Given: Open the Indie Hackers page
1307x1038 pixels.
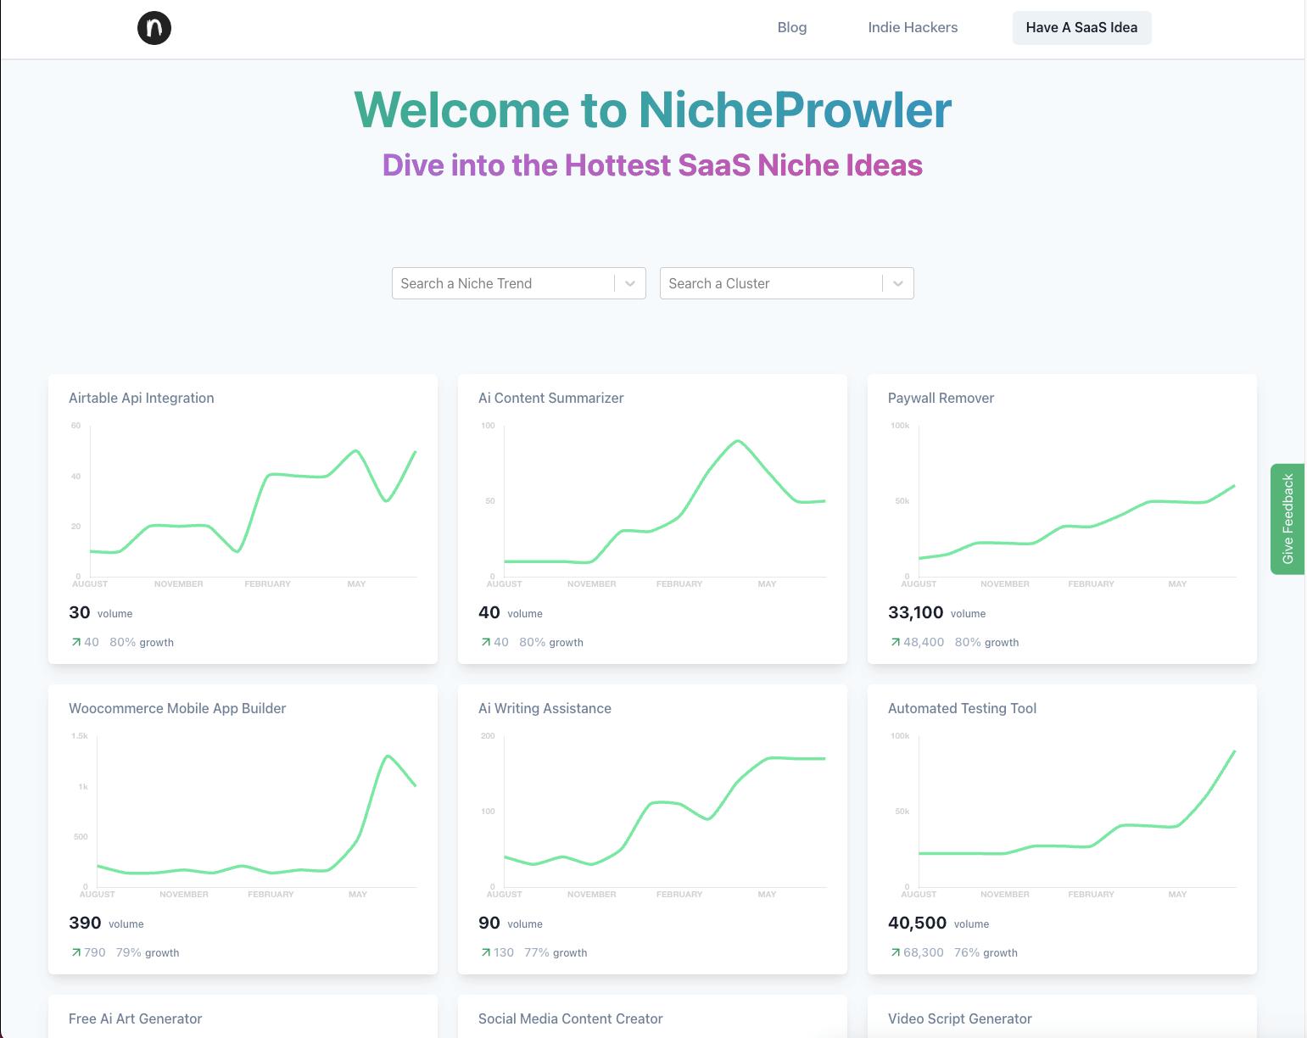Looking at the screenshot, I should pyautogui.click(x=913, y=27).
